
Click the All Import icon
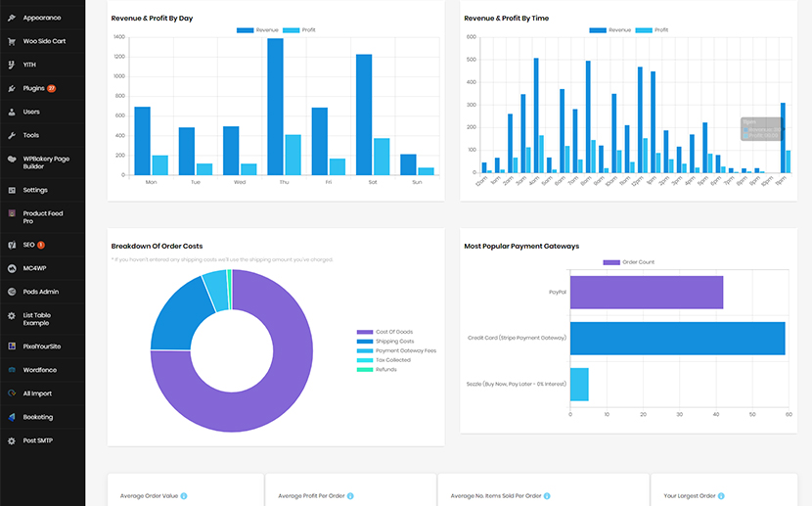12,393
